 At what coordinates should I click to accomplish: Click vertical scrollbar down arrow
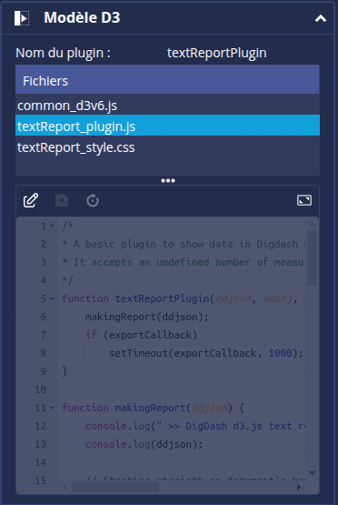[x=312, y=473]
